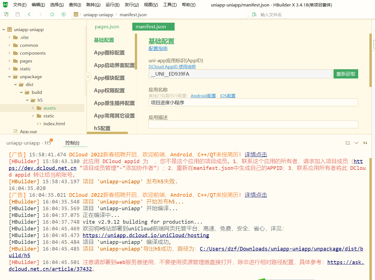The height and width of the screenshot is (280, 375).
Task: Open the 配置指南 link
Action: 158,48
